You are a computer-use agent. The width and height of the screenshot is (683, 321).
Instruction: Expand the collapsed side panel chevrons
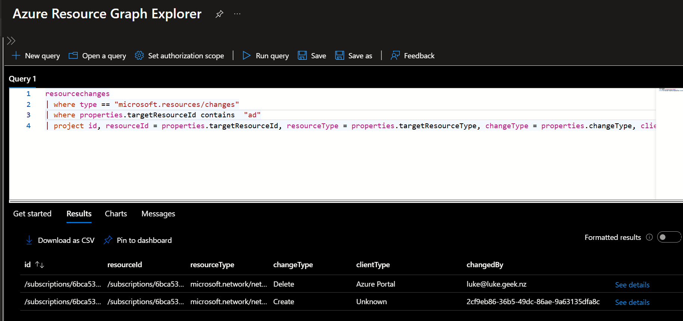tap(11, 41)
